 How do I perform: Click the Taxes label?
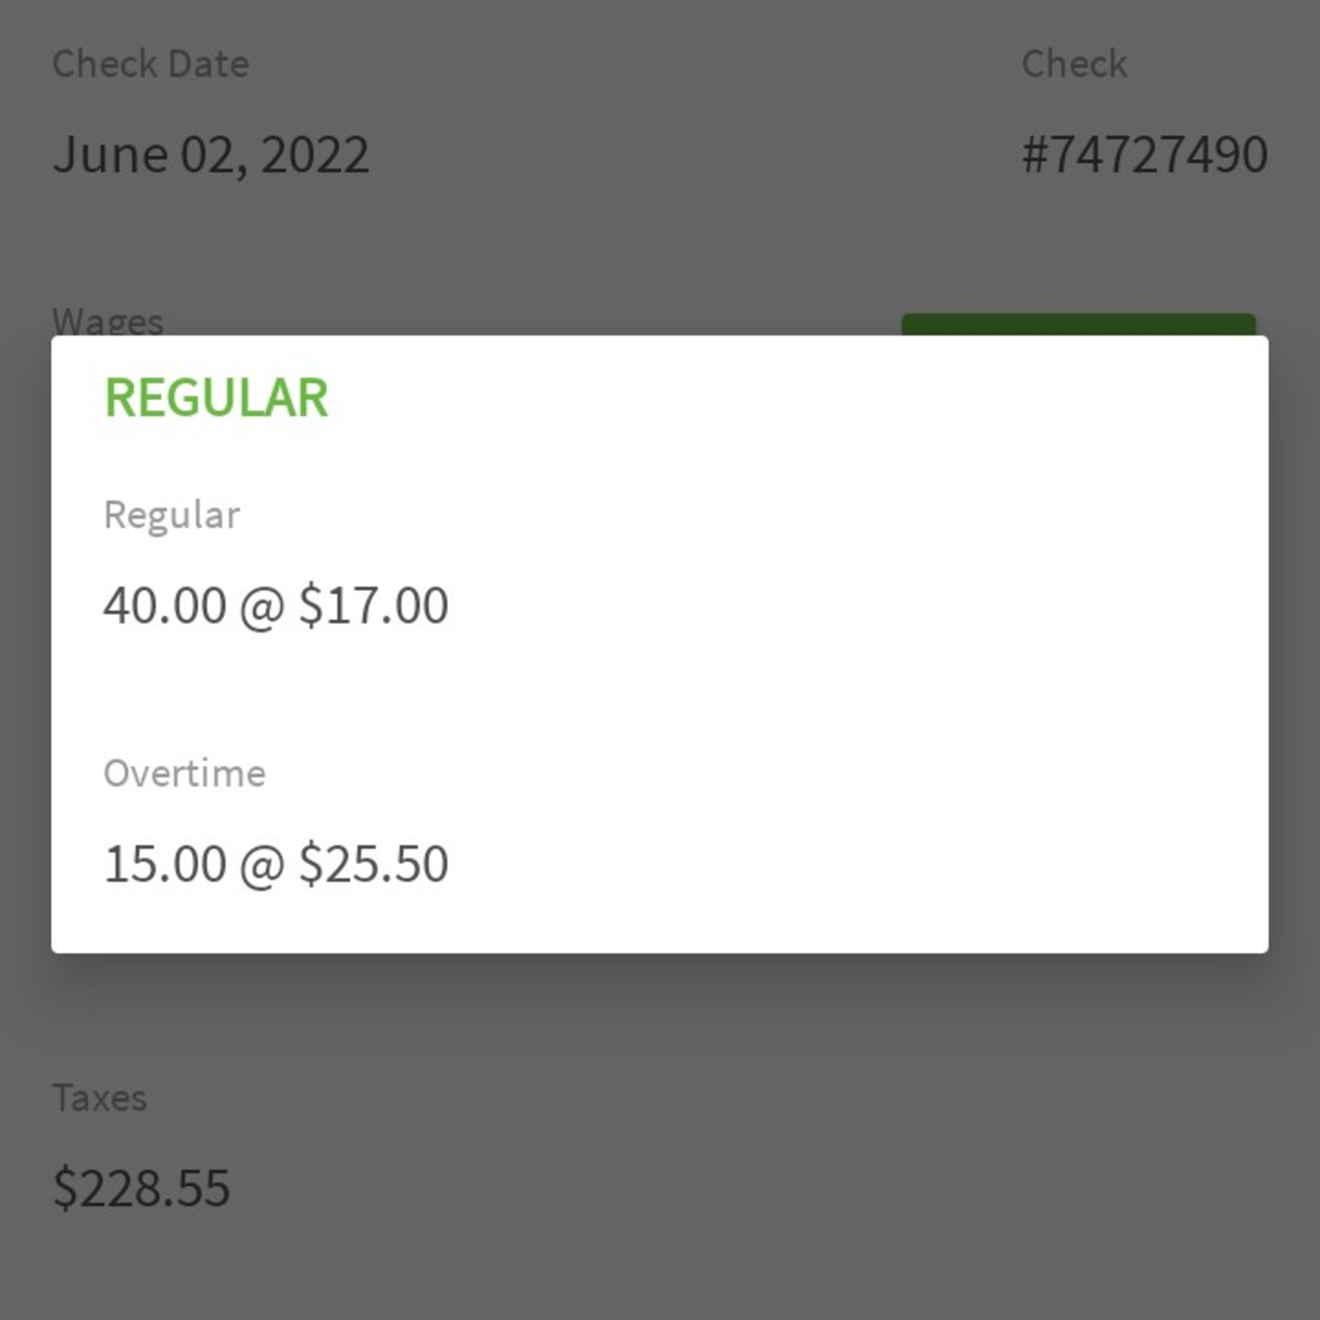[100, 1098]
